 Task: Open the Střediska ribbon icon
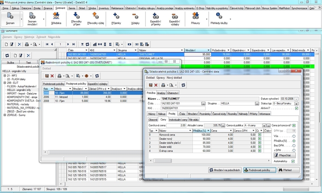[56, 18]
